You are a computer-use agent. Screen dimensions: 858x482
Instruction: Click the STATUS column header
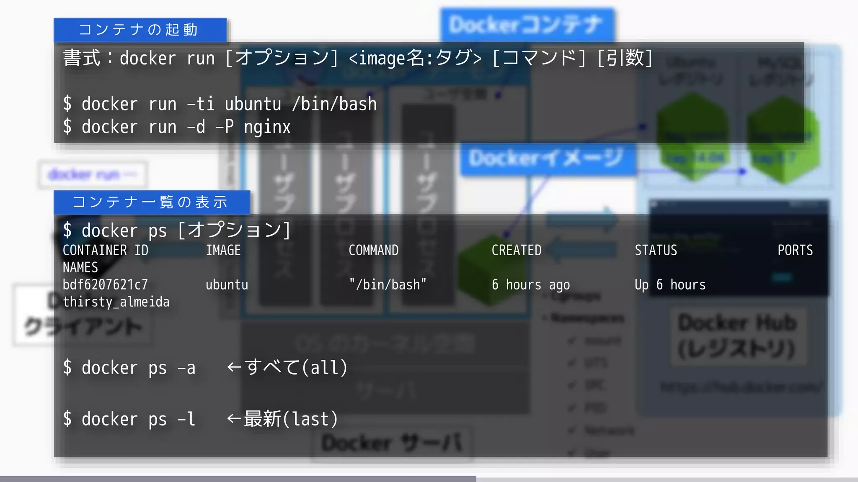pos(656,250)
